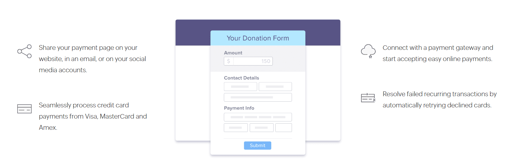Click the Submit button on the donation form
The image size is (506, 163).
257,145
